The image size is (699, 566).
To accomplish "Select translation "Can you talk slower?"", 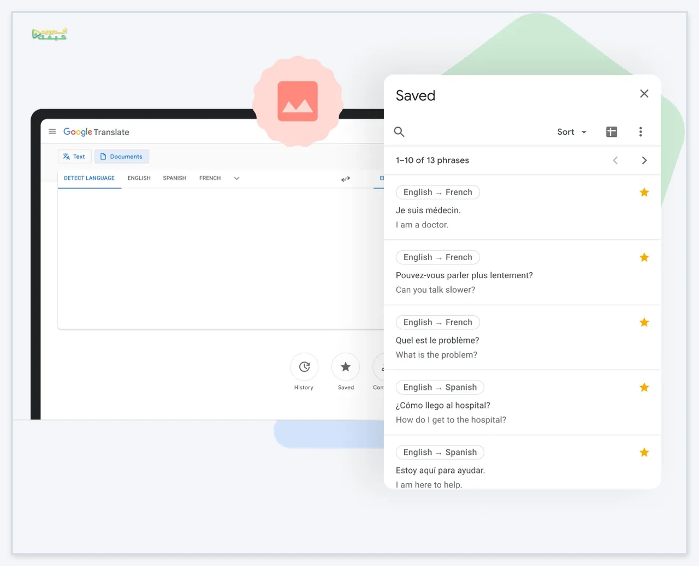I will 435,290.
